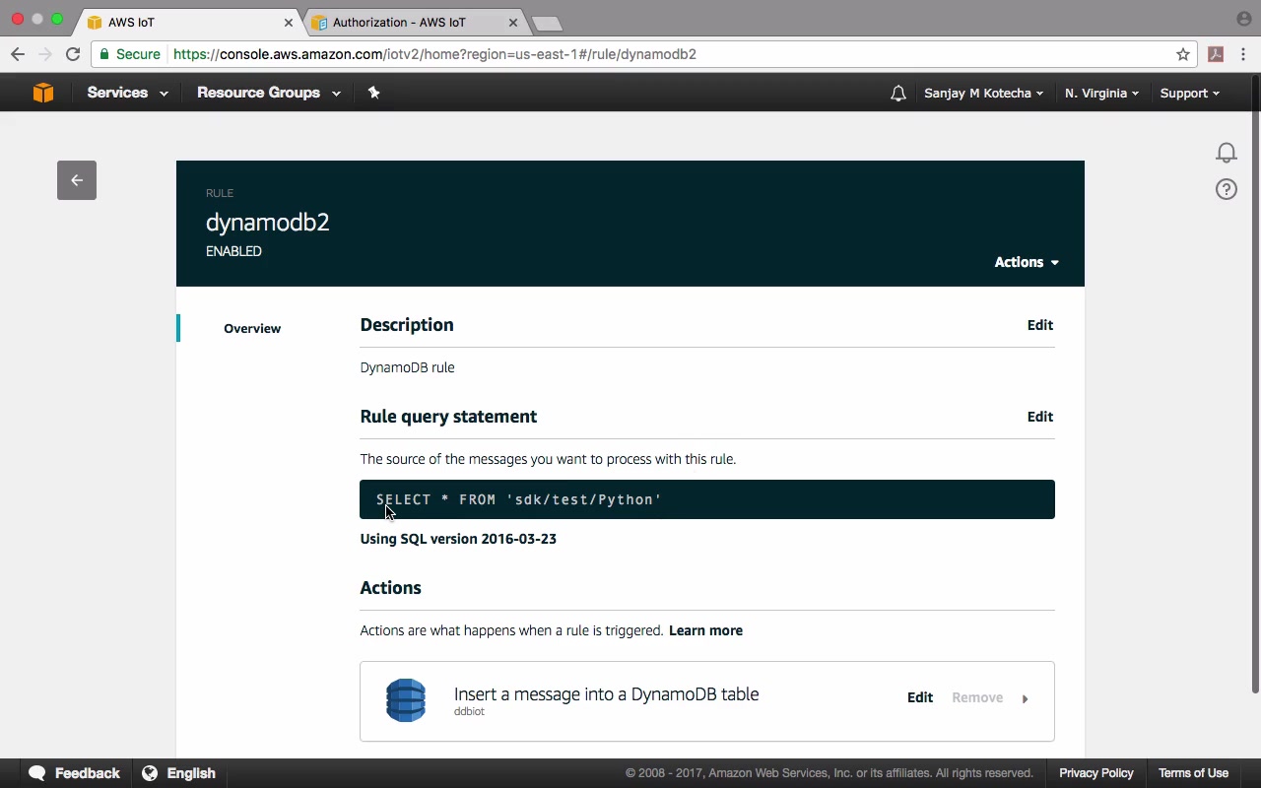Viewport: 1261px width, 788px height.
Task: Open the Learn more link
Action: coord(705,630)
